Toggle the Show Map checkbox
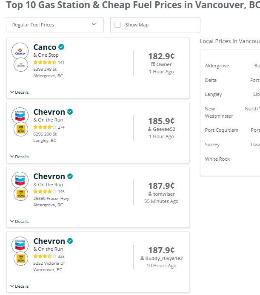This screenshot has width=260, height=295. tap(118, 25)
